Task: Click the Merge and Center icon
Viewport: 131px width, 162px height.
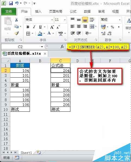Action: pos(92,27)
